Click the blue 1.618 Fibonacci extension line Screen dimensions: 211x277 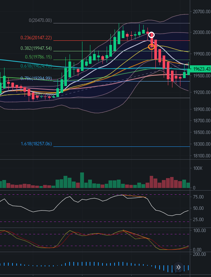[x=121, y=146]
